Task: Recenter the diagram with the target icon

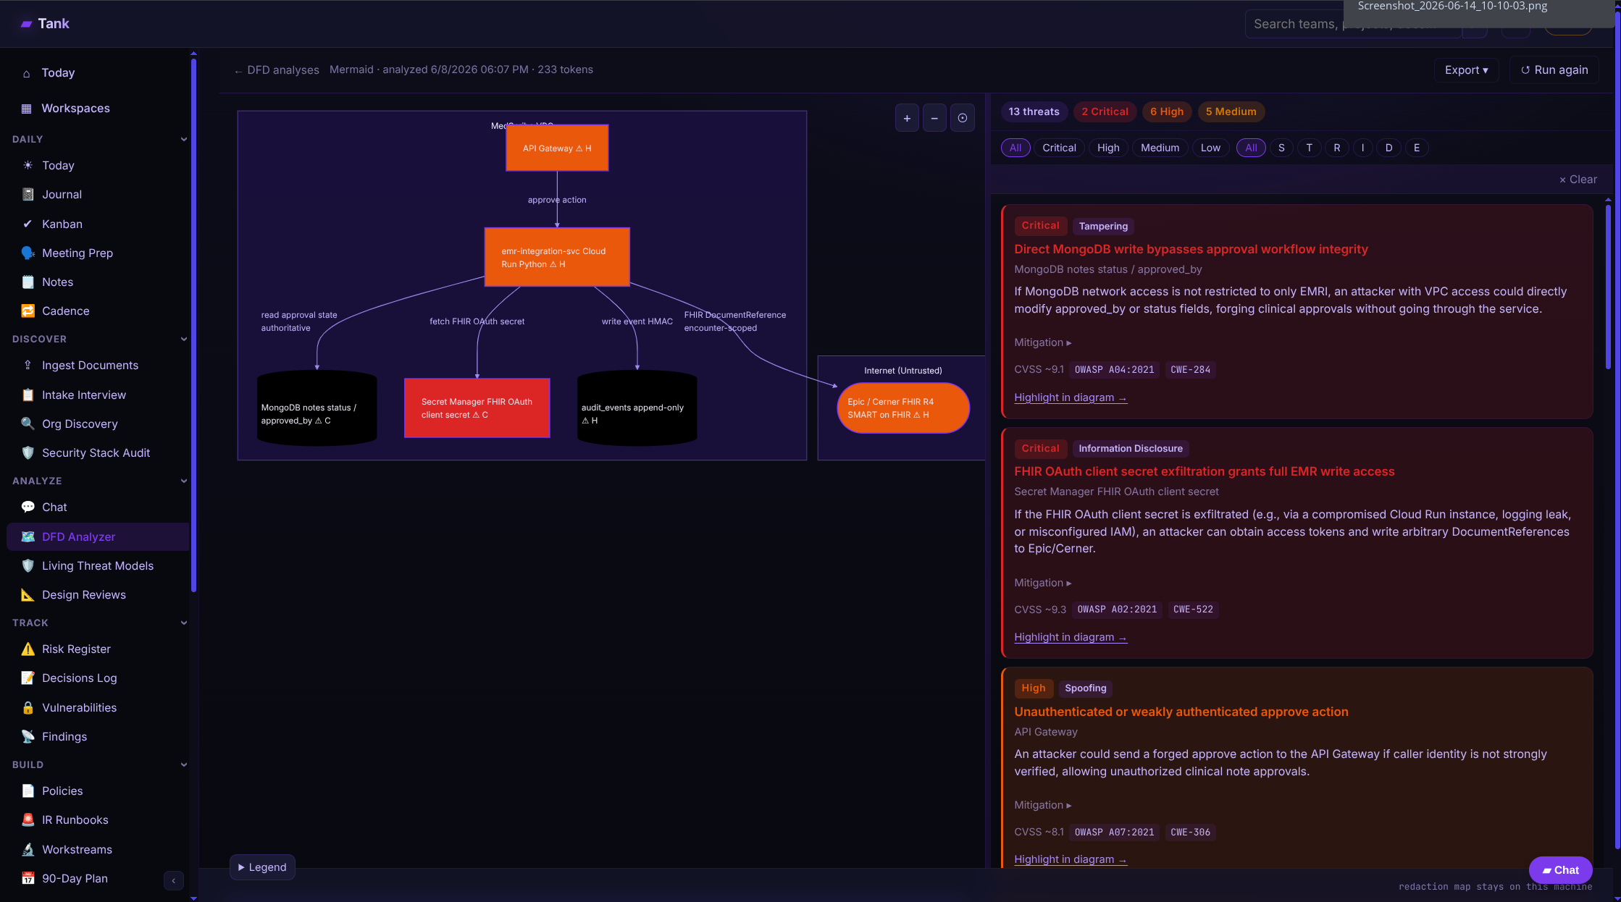Action: (962, 118)
